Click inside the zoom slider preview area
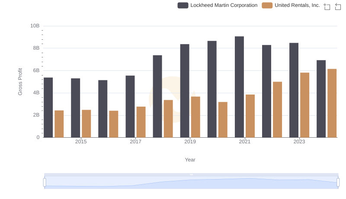Image resolution: width=346 pixels, height=199 pixels. click(191, 182)
